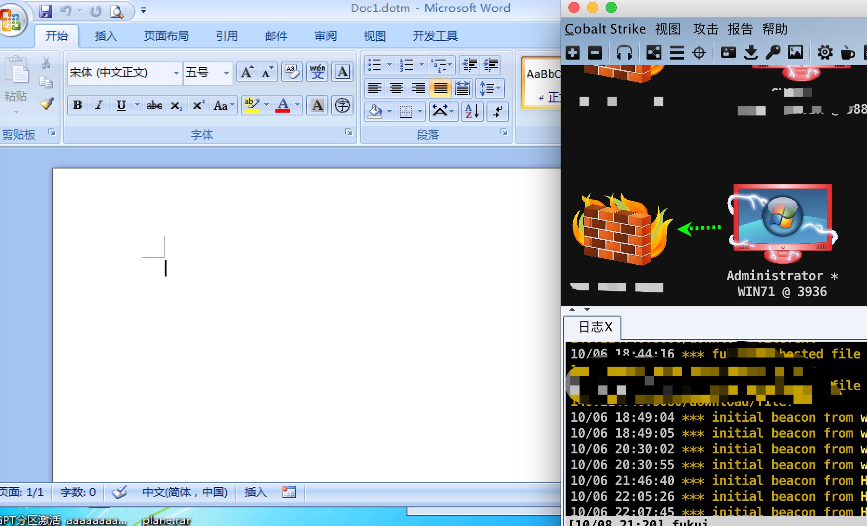This screenshot has height=526, width=867.
Task: Toggle Bold formatting
Action: 78,105
